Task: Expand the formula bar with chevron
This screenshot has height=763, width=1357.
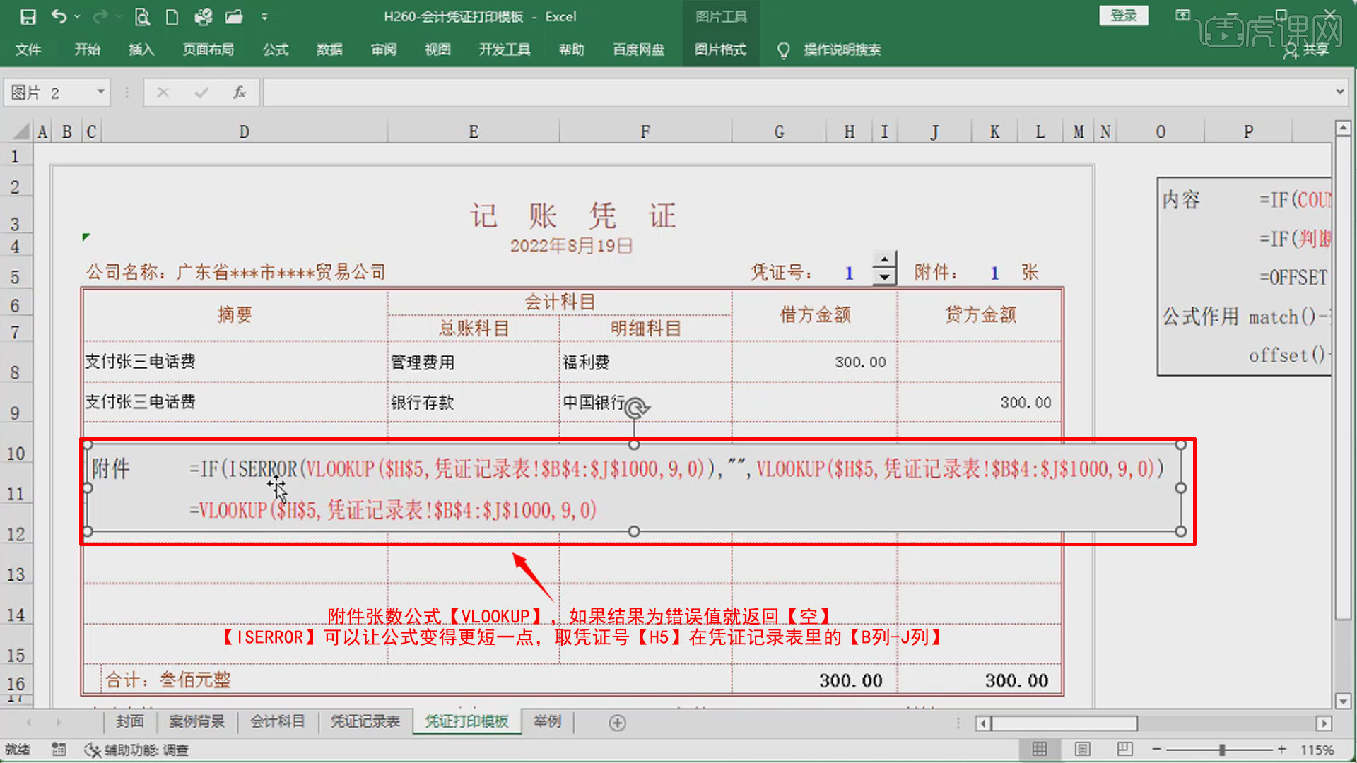Action: point(1339,92)
